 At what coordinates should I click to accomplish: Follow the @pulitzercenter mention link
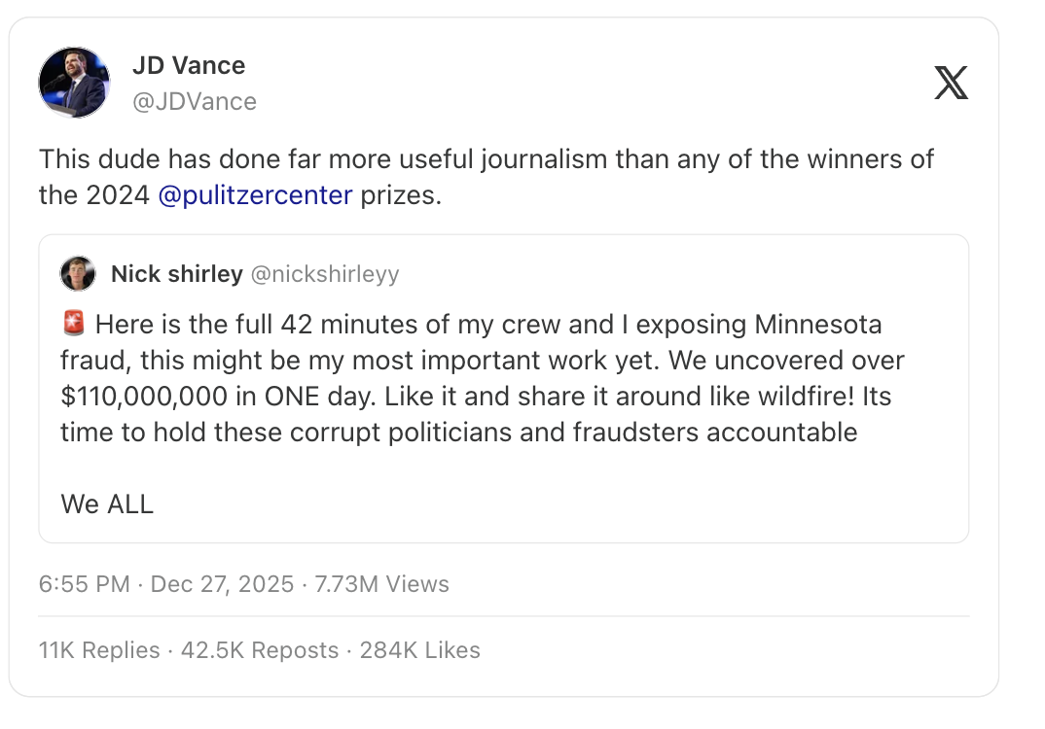coord(255,194)
